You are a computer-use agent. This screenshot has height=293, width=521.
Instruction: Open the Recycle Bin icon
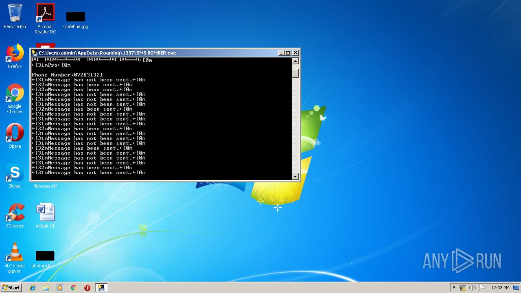(x=15, y=16)
